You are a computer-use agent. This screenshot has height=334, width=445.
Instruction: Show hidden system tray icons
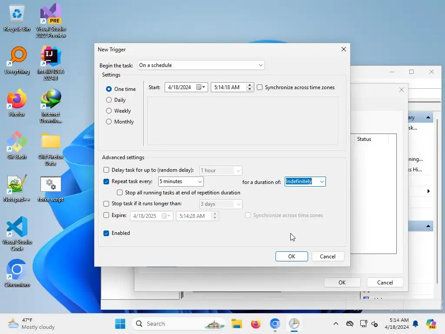[x=336, y=324]
